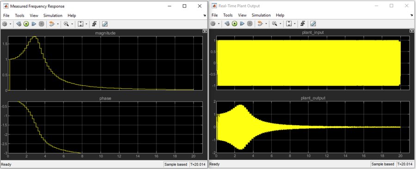The height and width of the screenshot is (169, 416).
Task: Expand zoom dropdown arrow in Measured Frequency Response
Action: [x=72, y=24]
